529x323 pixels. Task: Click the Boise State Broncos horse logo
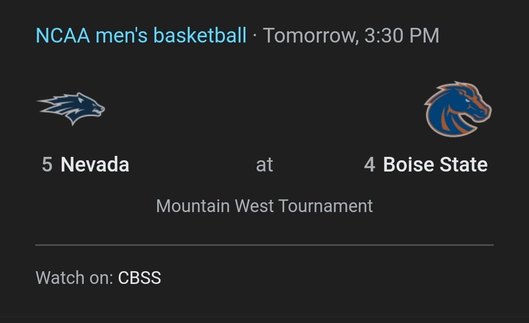(x=457, y=109)
